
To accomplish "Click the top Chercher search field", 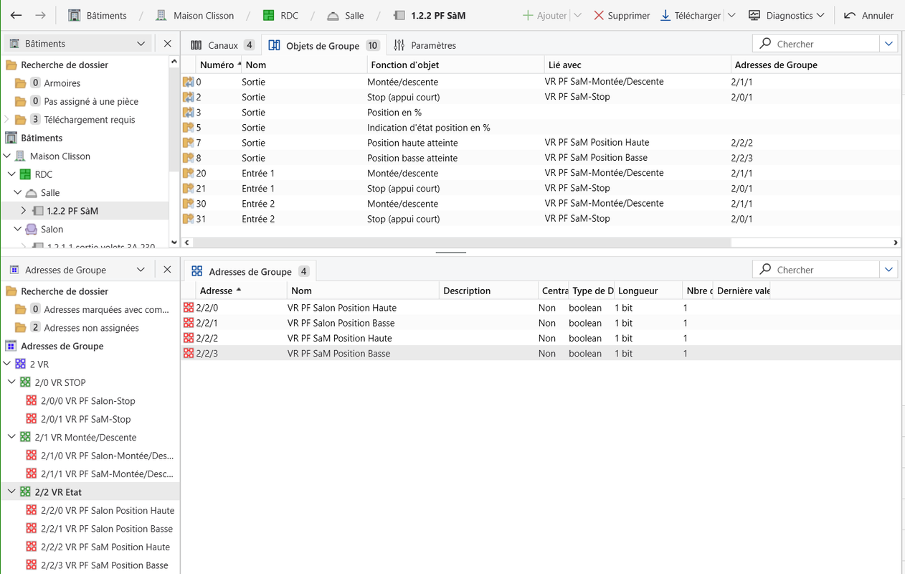I will [816, 44].
